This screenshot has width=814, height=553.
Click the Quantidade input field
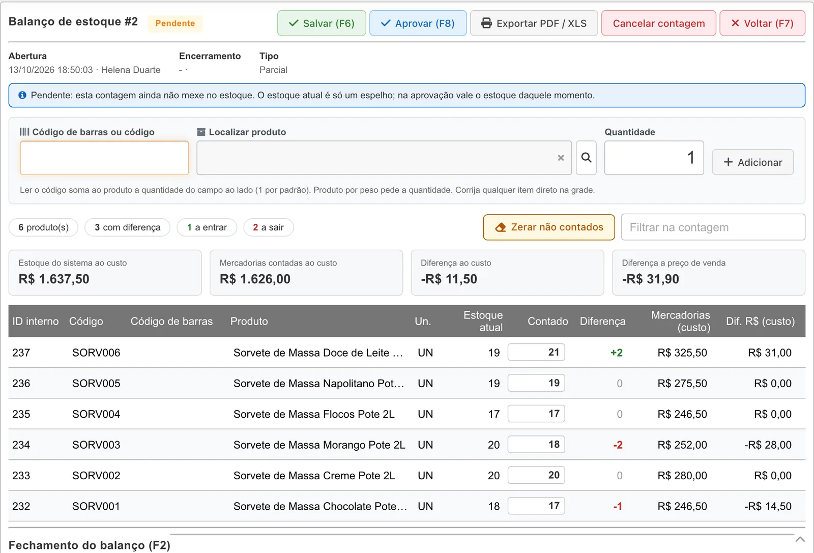[654, 158]
